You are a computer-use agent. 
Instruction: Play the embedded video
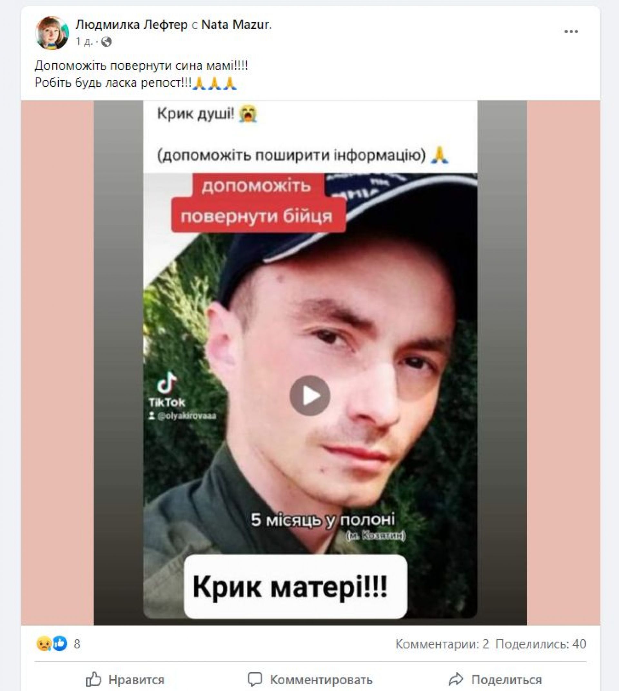click(x=310, y=395)
